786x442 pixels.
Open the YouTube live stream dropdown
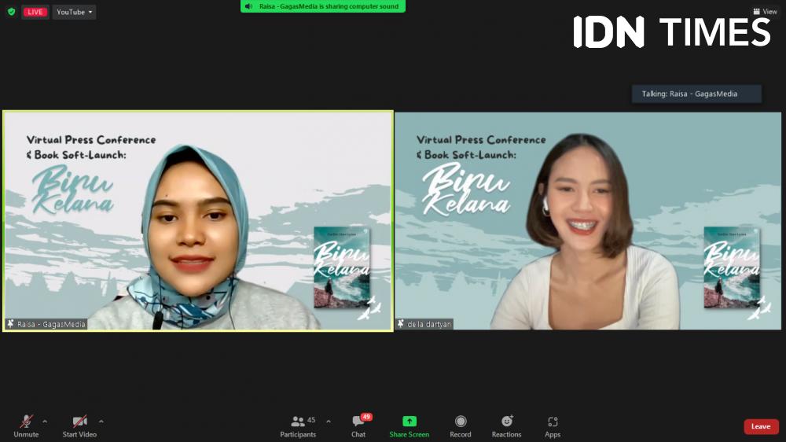(74, 12)
